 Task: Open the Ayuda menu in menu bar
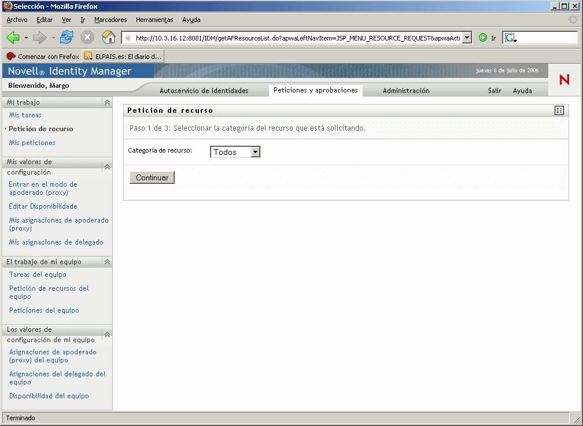[191, 20]
